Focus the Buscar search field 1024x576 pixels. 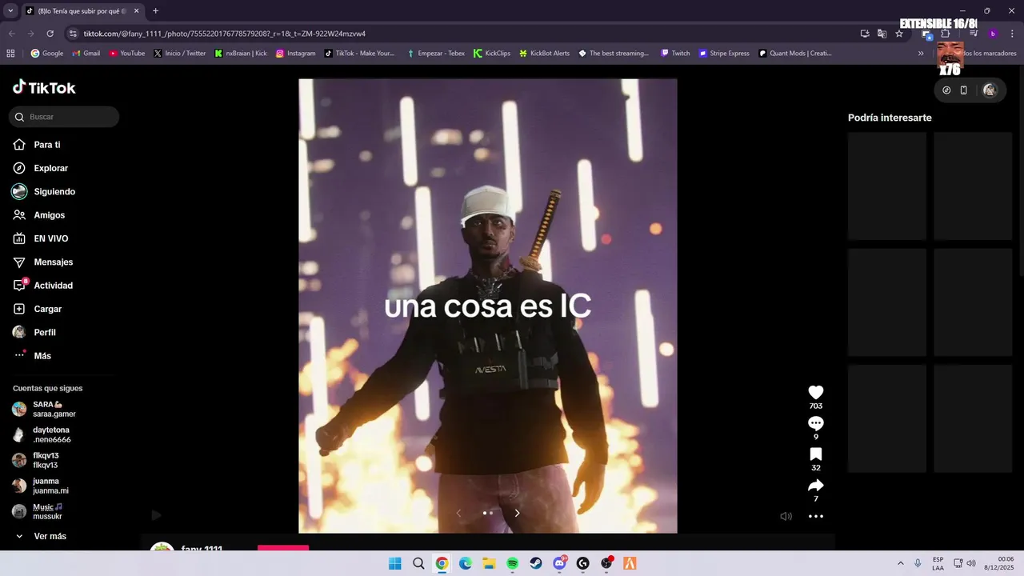[x=64, y=117]
